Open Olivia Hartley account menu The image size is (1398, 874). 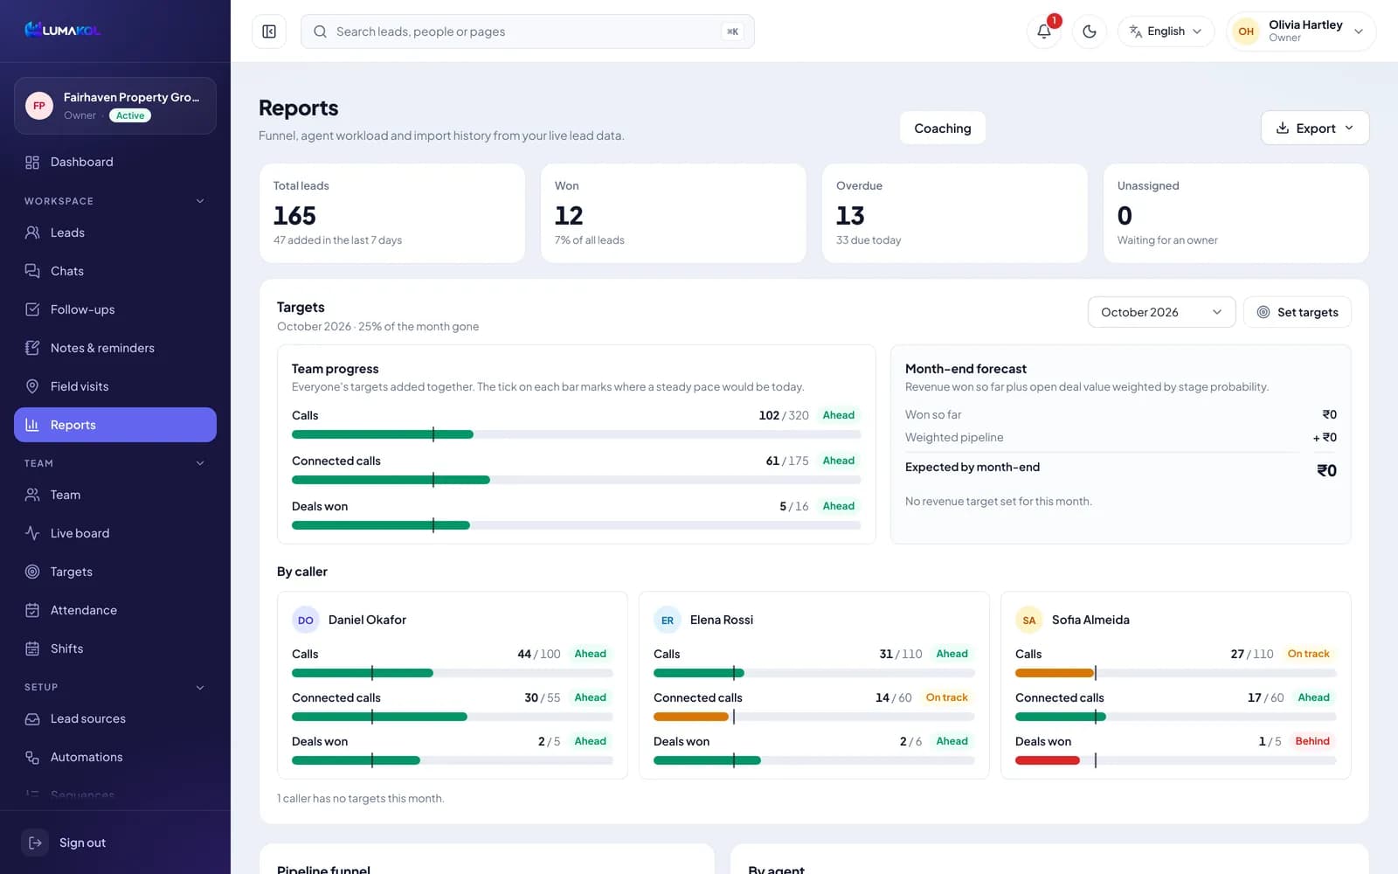pos(1300,31)
